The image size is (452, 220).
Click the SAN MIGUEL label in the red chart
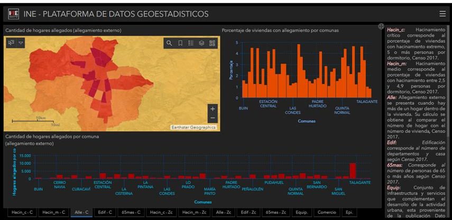coord(338,191)
